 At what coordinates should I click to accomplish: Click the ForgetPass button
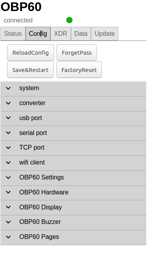[x=76, y=53]
